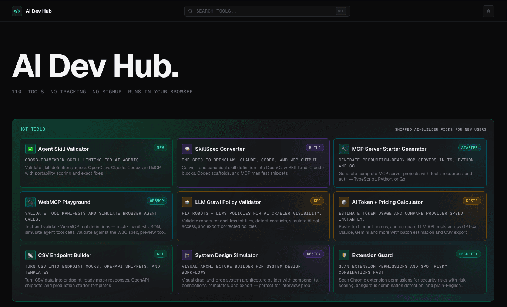Image resolution: width=507 pixels, height=307 pixels.
Task: Open the WebMCP Playground tool card
Action: pyautogui.click(x=96, y=216)
